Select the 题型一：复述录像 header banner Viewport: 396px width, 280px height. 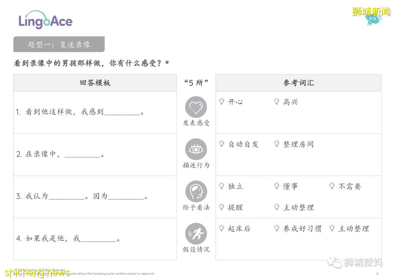click(59, 44)
